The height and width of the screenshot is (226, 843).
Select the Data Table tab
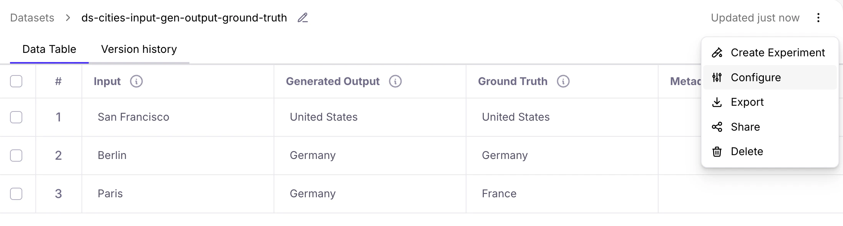49,49
